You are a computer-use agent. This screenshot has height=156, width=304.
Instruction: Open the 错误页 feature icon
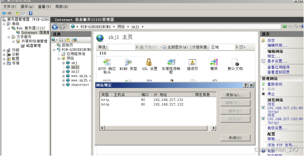(192, 62)
